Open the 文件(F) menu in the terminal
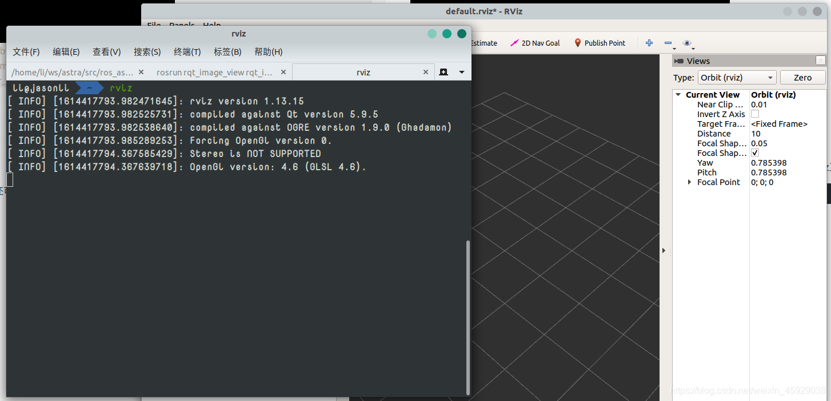Viewport: 831px width, 401px height. click(x=26, y=52)
